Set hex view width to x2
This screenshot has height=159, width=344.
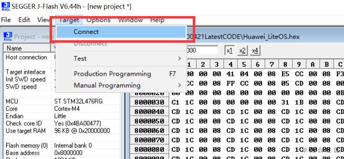click(242, 51)
